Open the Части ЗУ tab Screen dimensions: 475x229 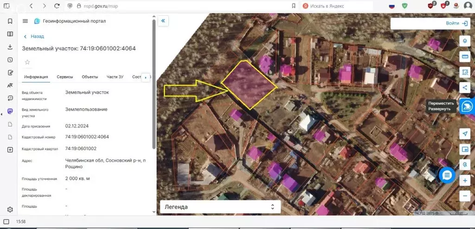tap(115, 77)
